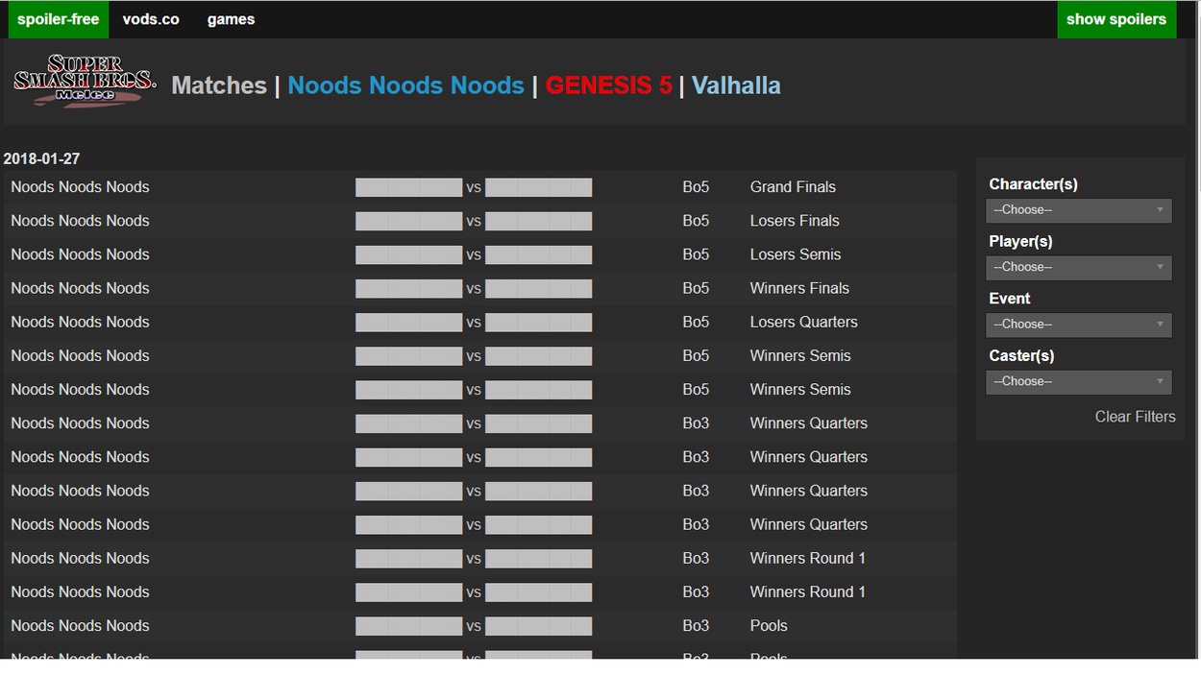The width and height of the screenshot is (1201, 675).
Task: Click the hidden left player in Grand Finals row
Action: 408,187
